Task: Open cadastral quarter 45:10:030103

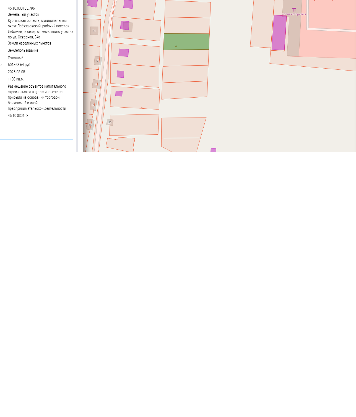Action: tap(18, 116)
